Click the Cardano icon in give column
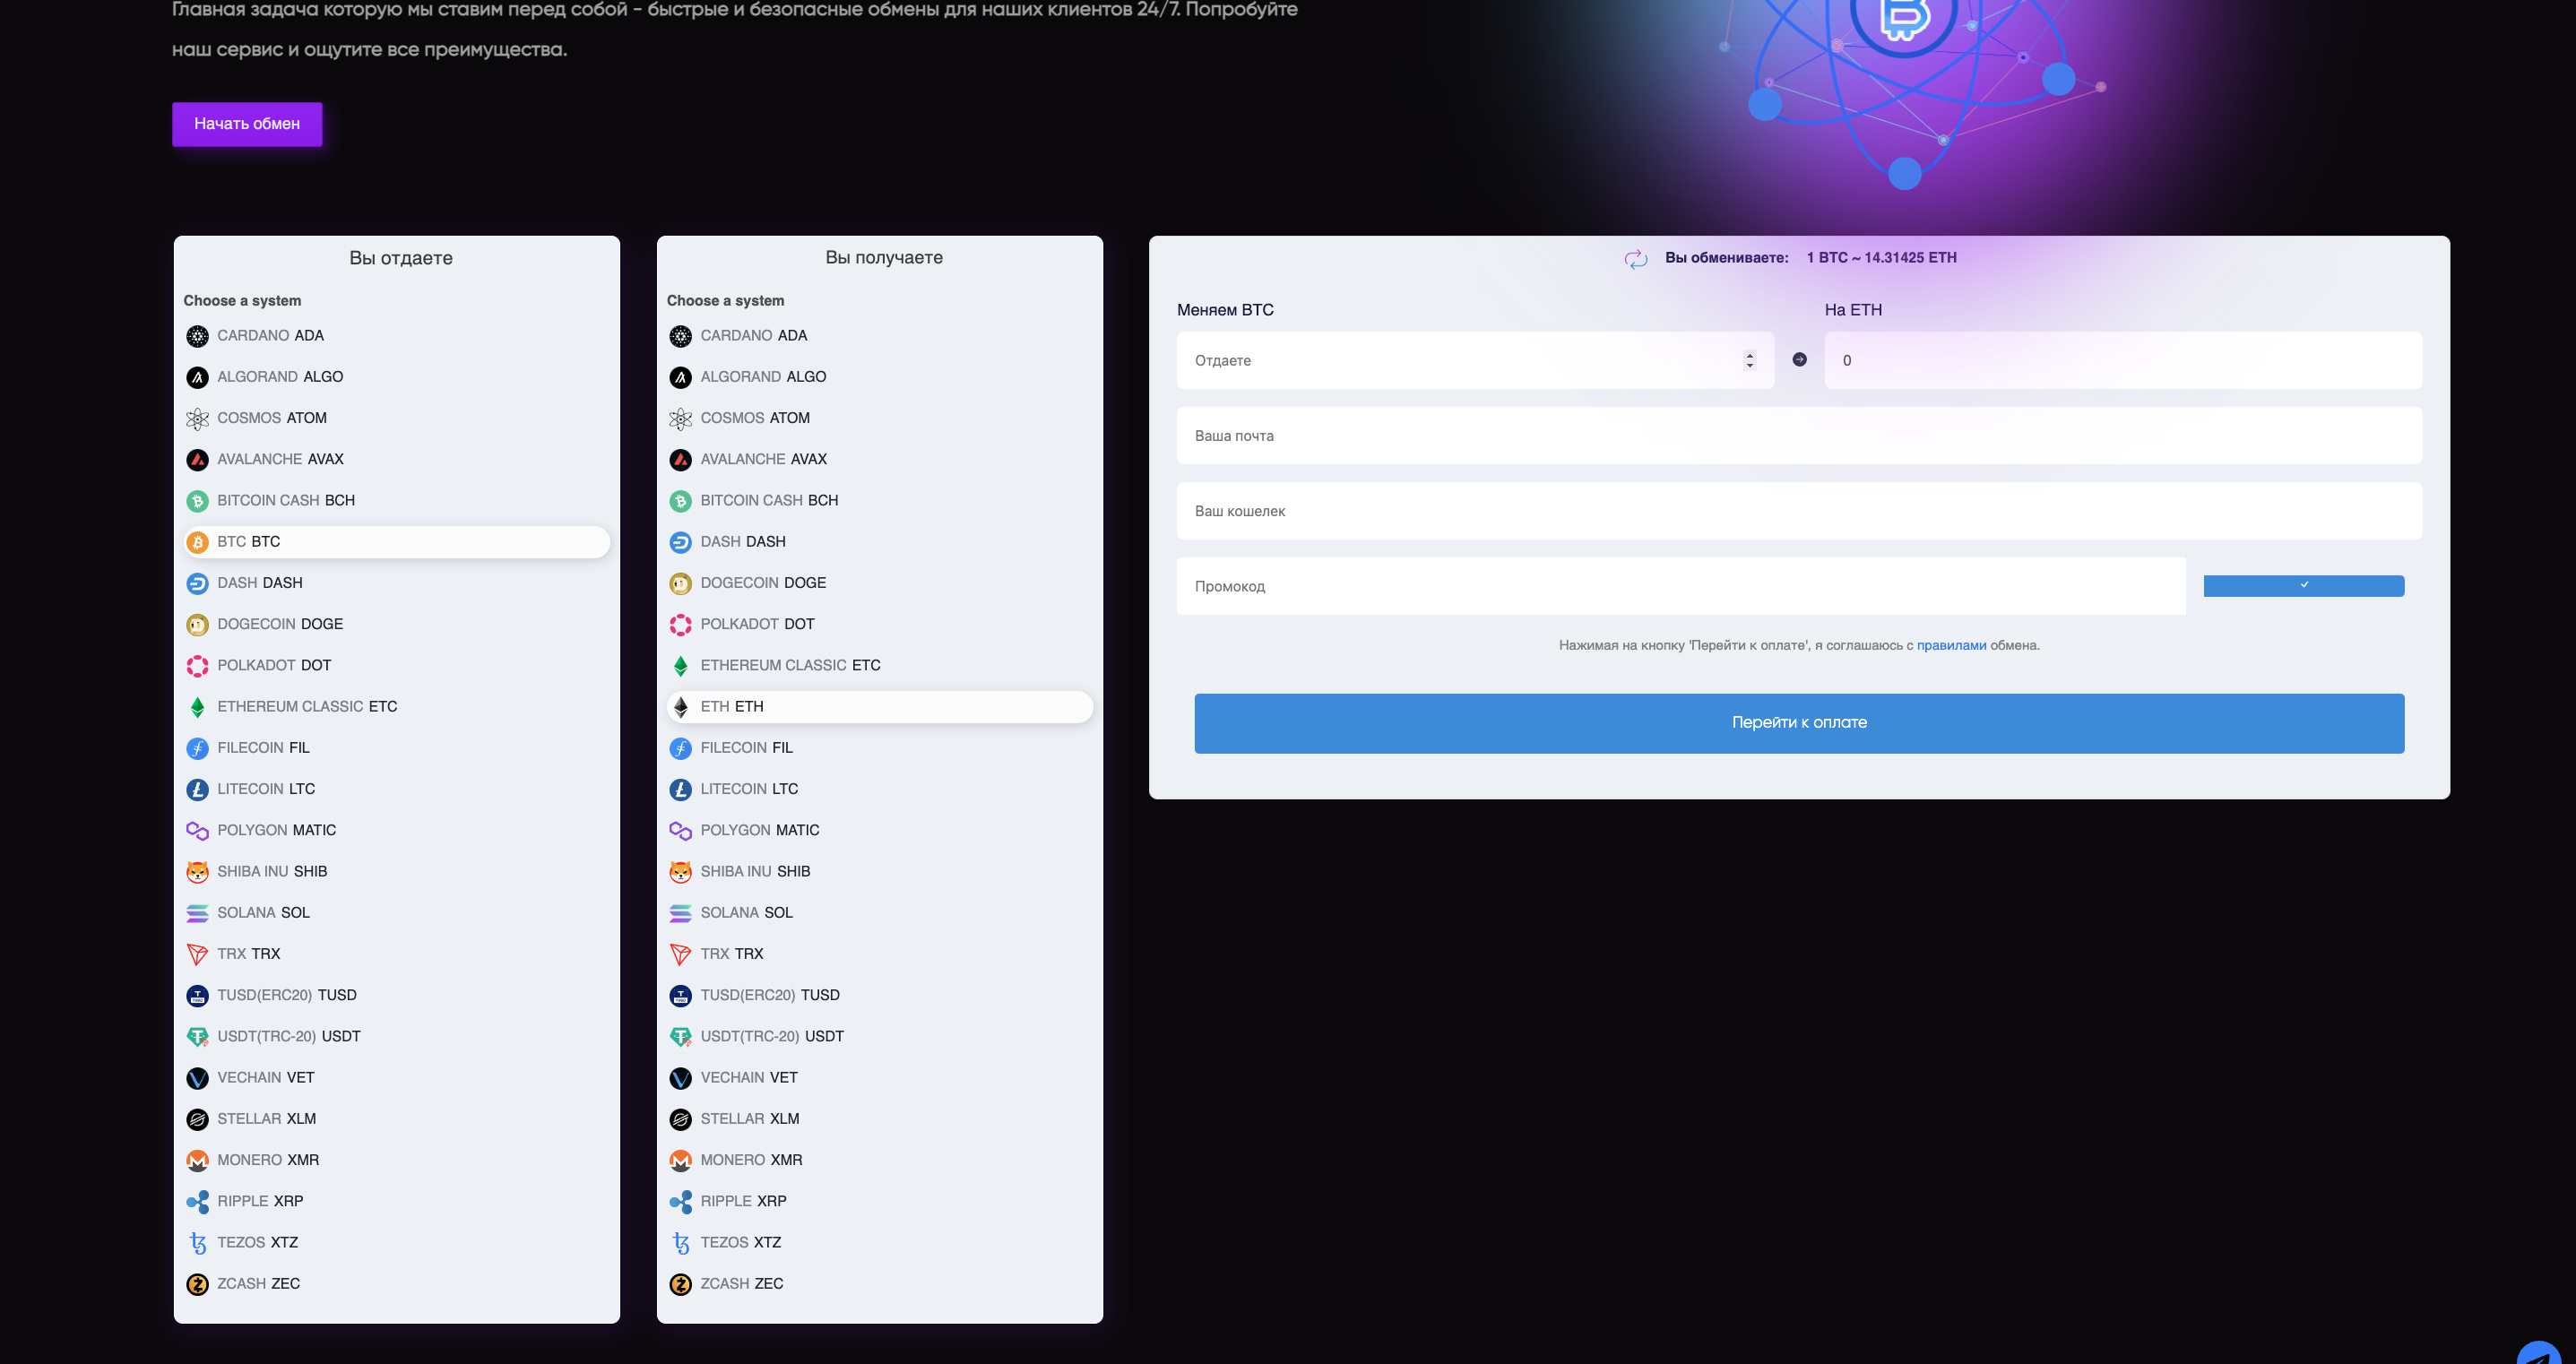This screenshot has width=2576, height=1364. tap(197, 336)
